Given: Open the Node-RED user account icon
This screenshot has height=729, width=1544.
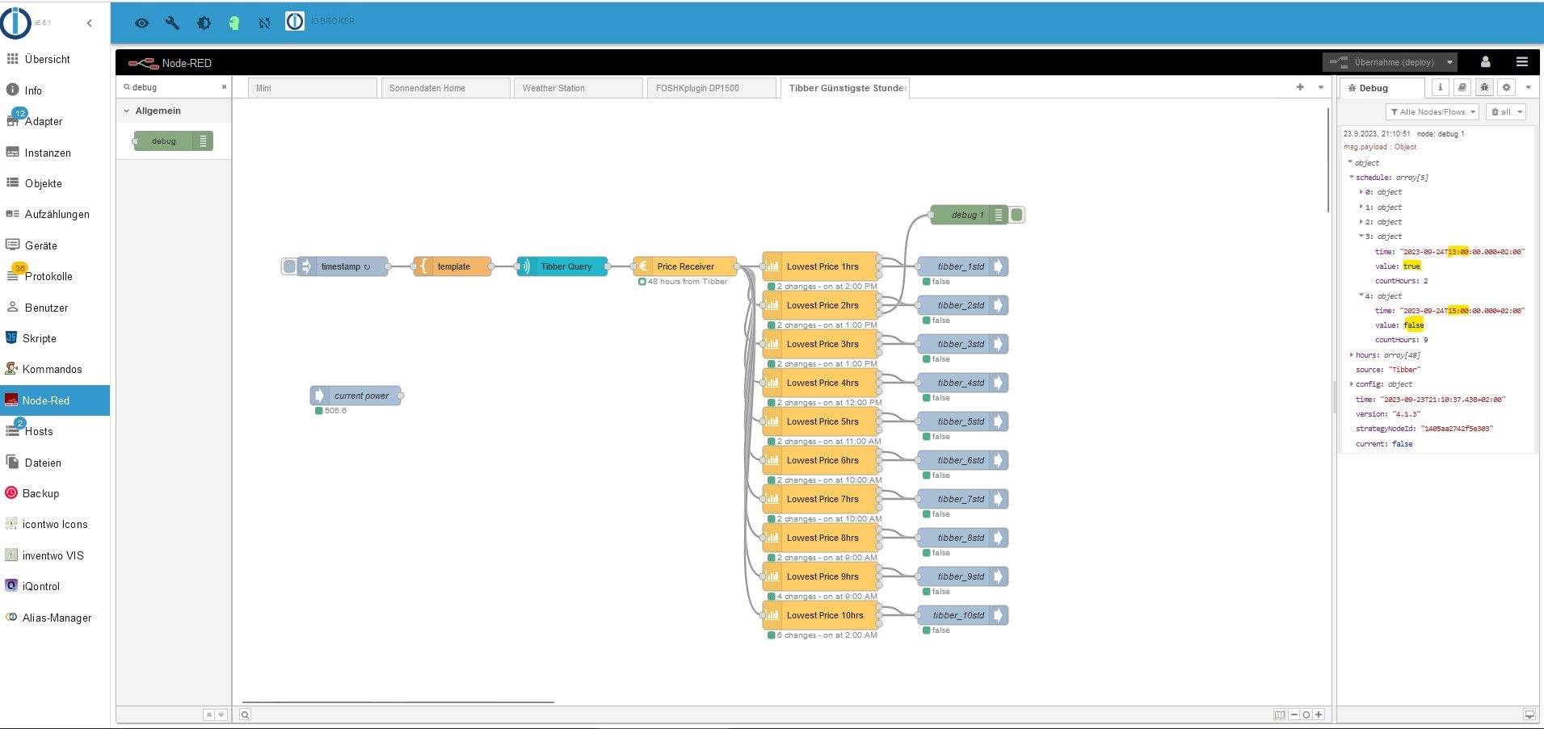Looking at the screenshot, I should pos(1485,62).
